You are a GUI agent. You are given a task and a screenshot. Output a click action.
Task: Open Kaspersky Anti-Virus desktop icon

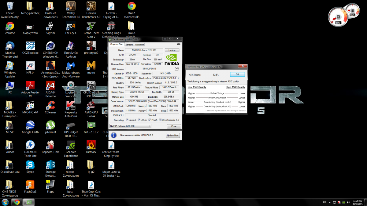pos(71,109)
